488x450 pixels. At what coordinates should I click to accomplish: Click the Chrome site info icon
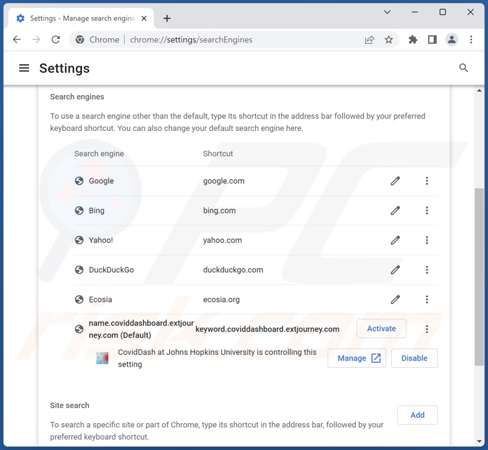pyautogui.click(x=80, y=40)
